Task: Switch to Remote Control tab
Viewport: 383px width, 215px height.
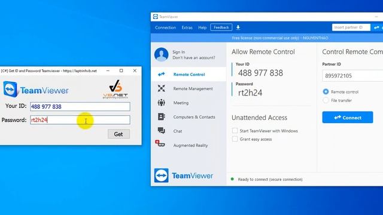Action: (x=189, y=74)
